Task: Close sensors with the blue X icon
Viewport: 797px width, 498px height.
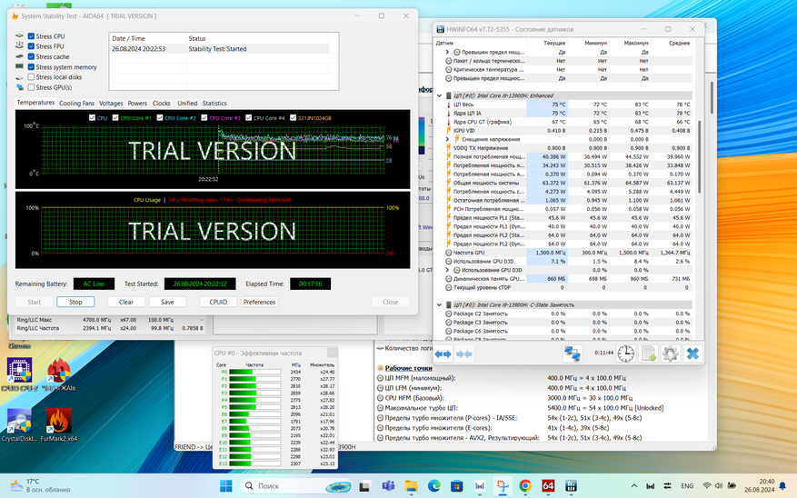Action: point(692,354)
